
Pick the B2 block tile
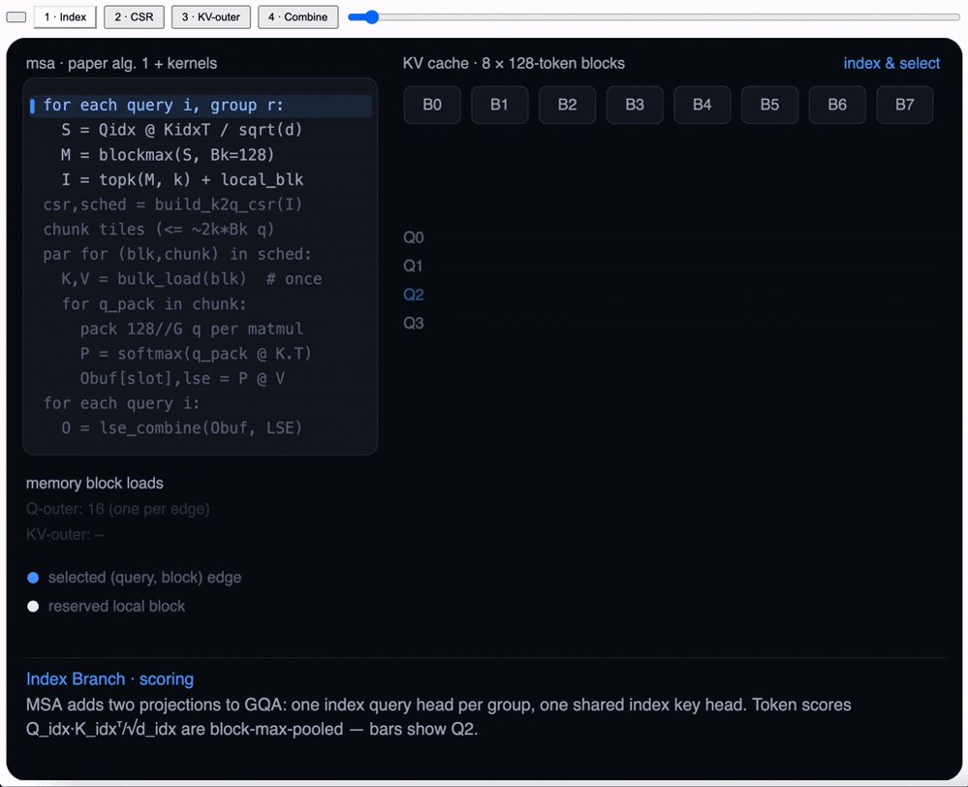568,105
